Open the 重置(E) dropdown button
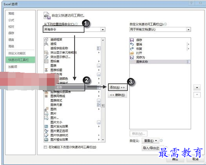This screenshot has height=165, width=206. (150, 141)
